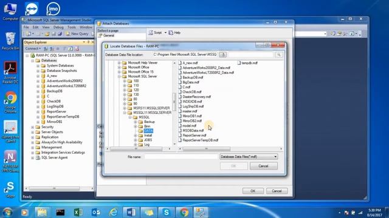Viewport: 389px width, 218px height.
Task: Click the Windows Start button
Action: point(8,213)
